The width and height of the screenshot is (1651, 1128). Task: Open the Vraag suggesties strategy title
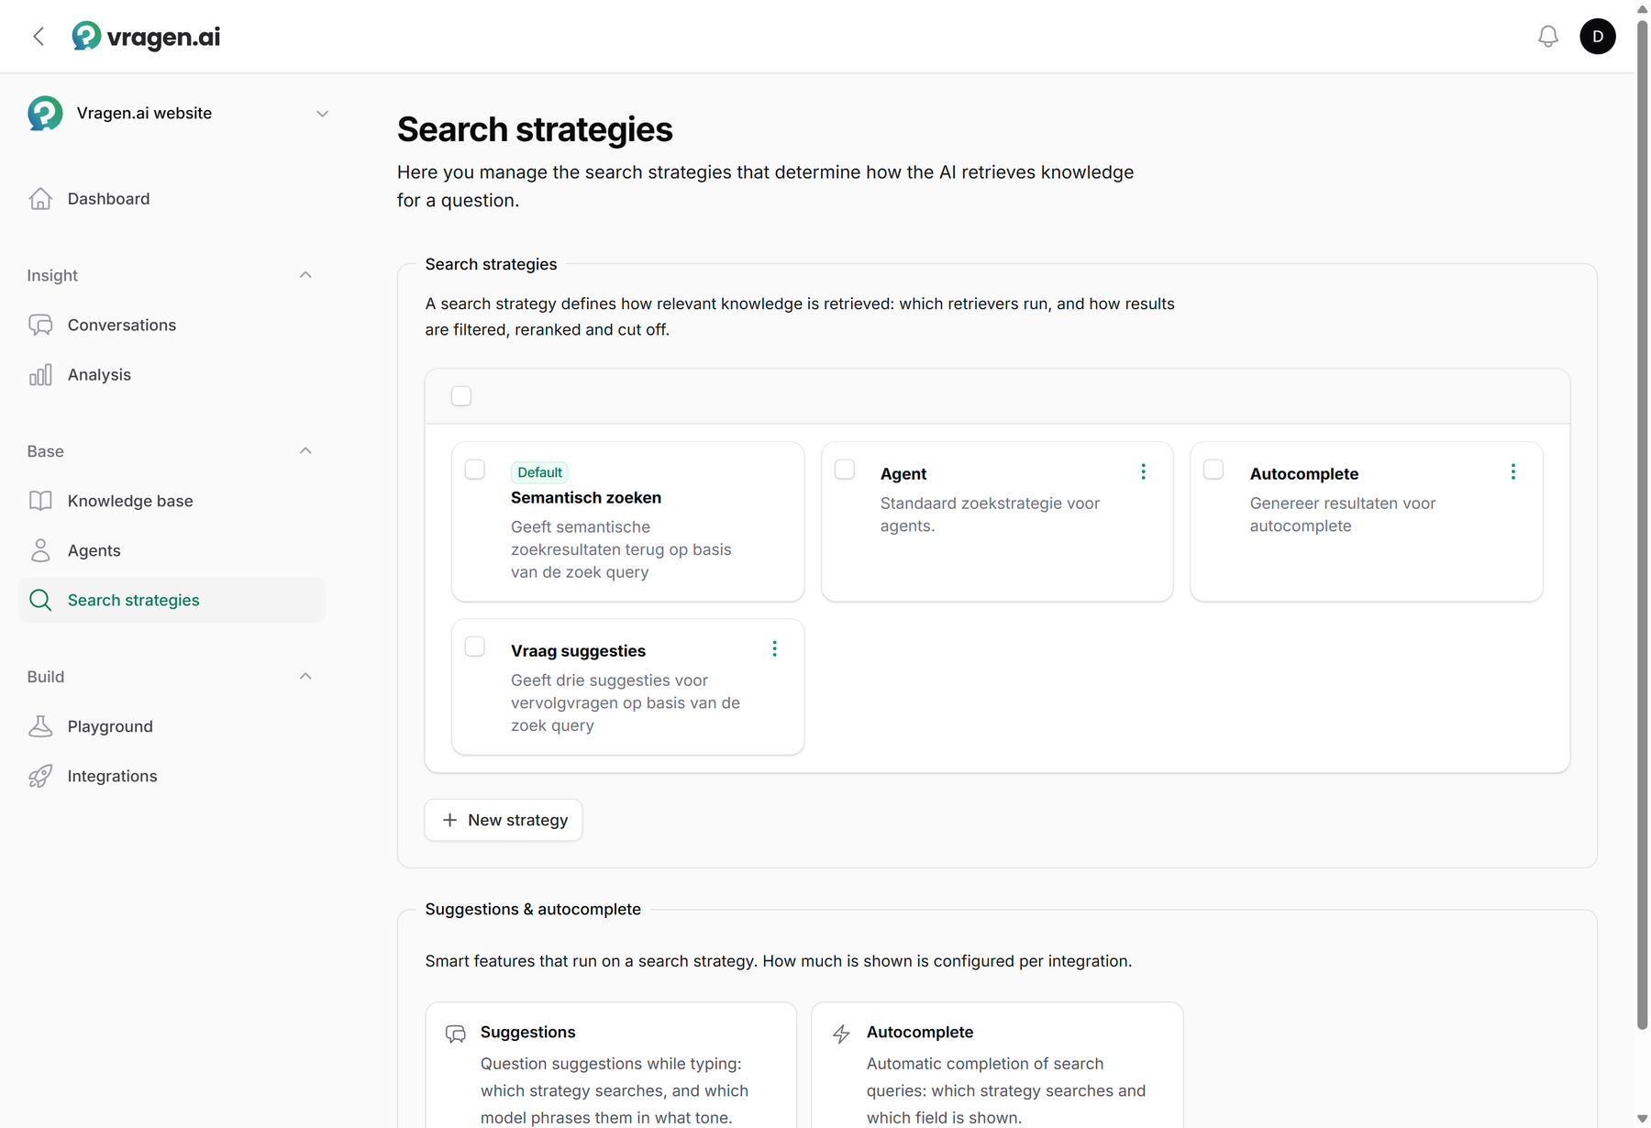[x=578, y=651]
